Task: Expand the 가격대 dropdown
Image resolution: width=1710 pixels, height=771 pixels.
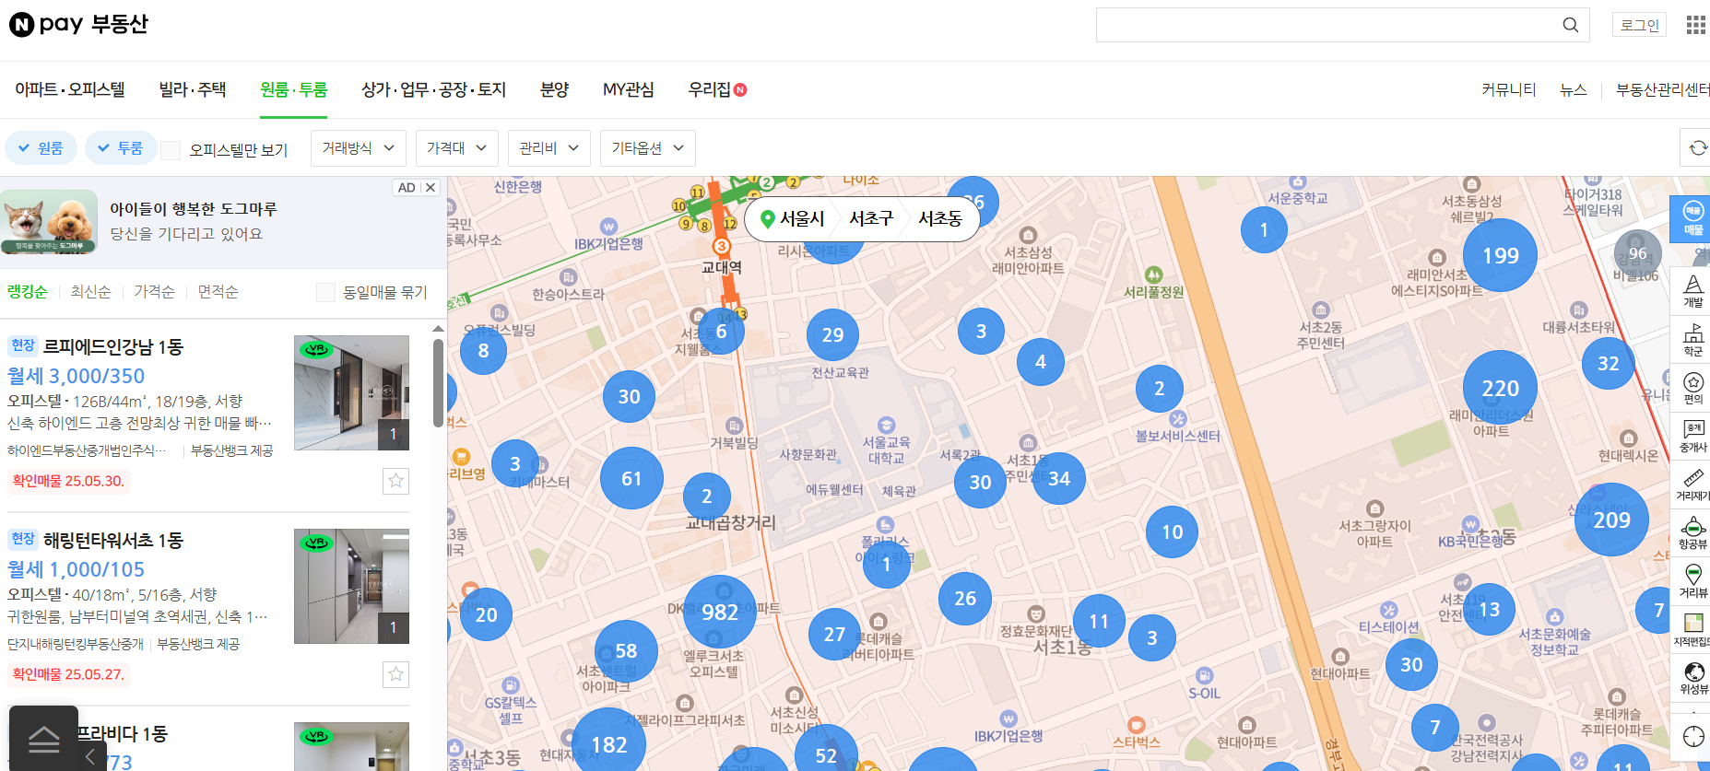Action: point(457,147)
